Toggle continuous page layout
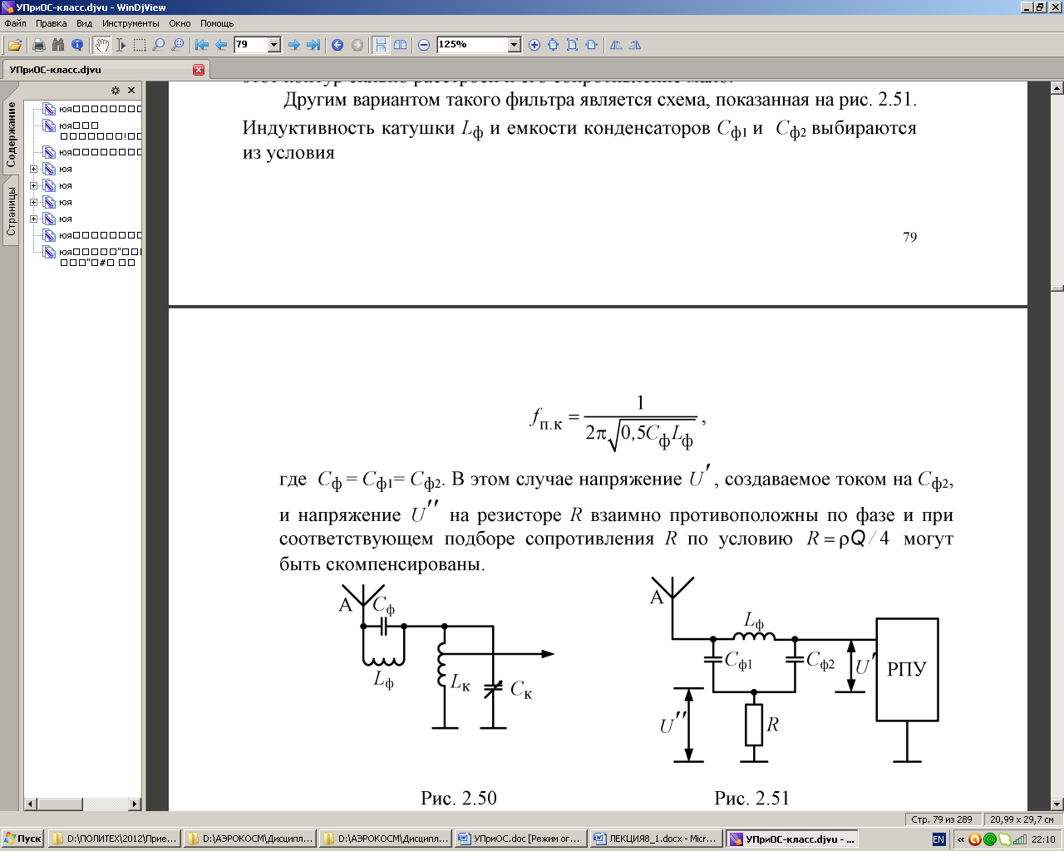The height and width of the screenshot is (851, 1064). pyautogui.click(x=381, y=45)
